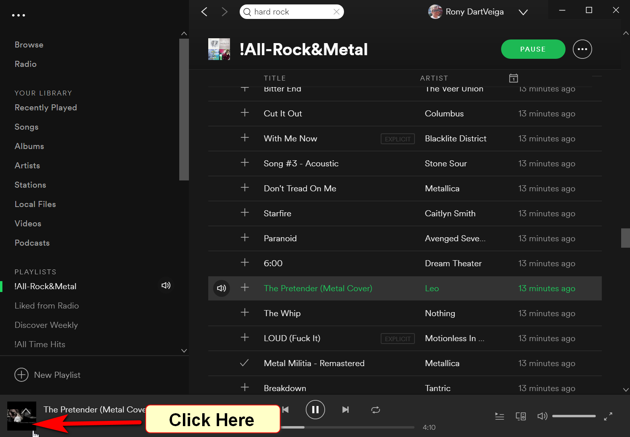This screenshot has height=437, width=630.
Task: Sort tracks by ARTIST column
Action: coord(434,78)
